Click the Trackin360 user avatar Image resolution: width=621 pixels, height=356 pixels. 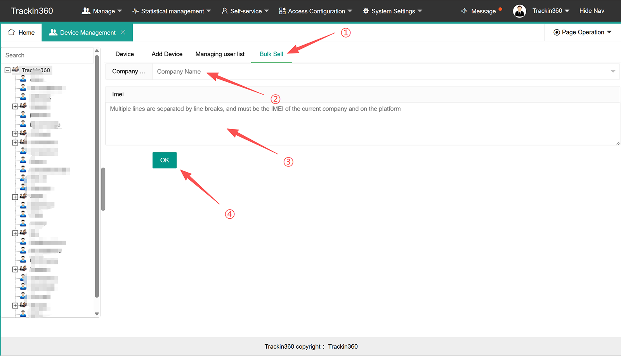click(519, 11)
